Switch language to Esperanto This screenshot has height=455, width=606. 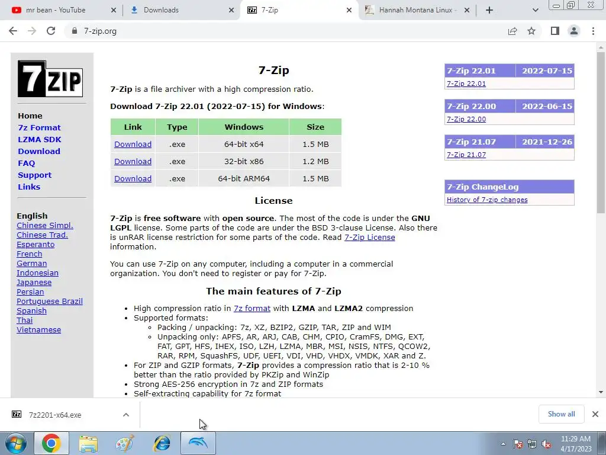point(36,245)
